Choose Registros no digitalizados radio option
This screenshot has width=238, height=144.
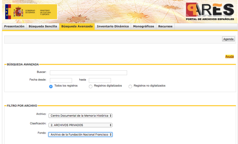click(x=130, y=87)
